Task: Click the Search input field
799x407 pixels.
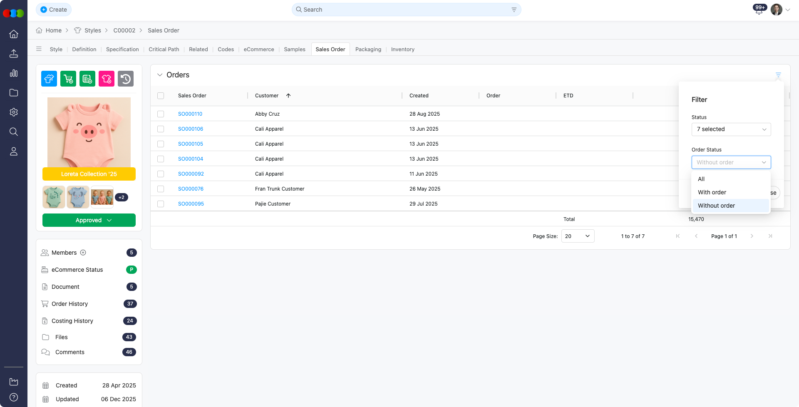Action: (x=406, y=10)
